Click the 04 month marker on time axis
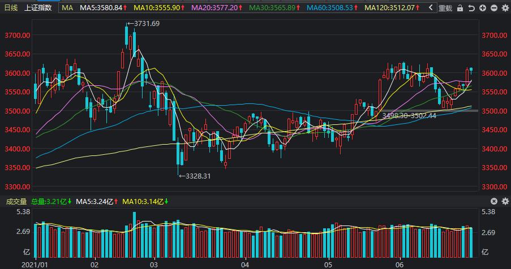 coord(246,264)
